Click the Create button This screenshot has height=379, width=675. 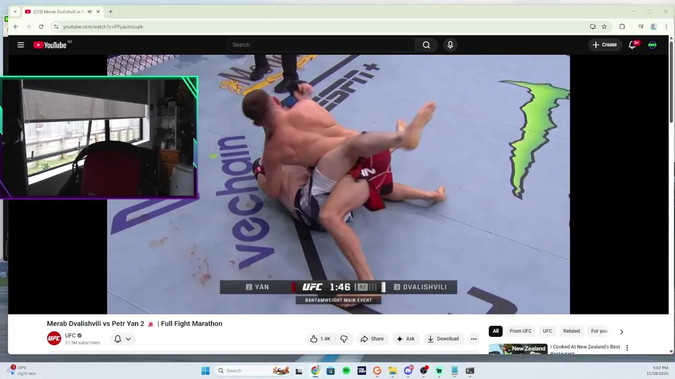pos(605,45)
